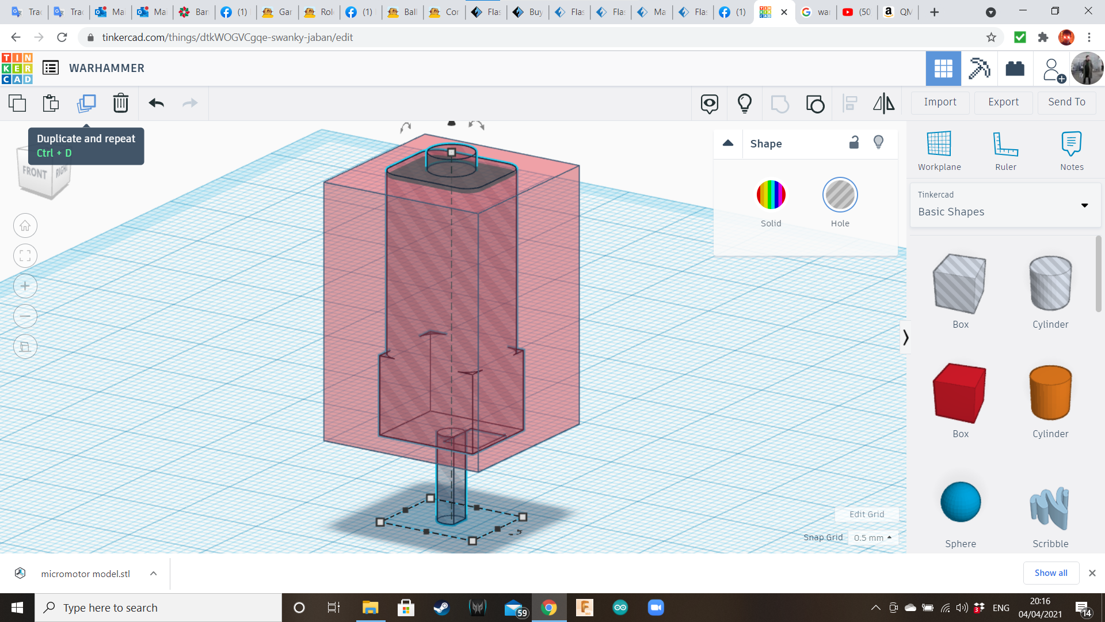Delete selection with the trash icon
Viewport: 1105px width, 622px height.
(120, 103)
